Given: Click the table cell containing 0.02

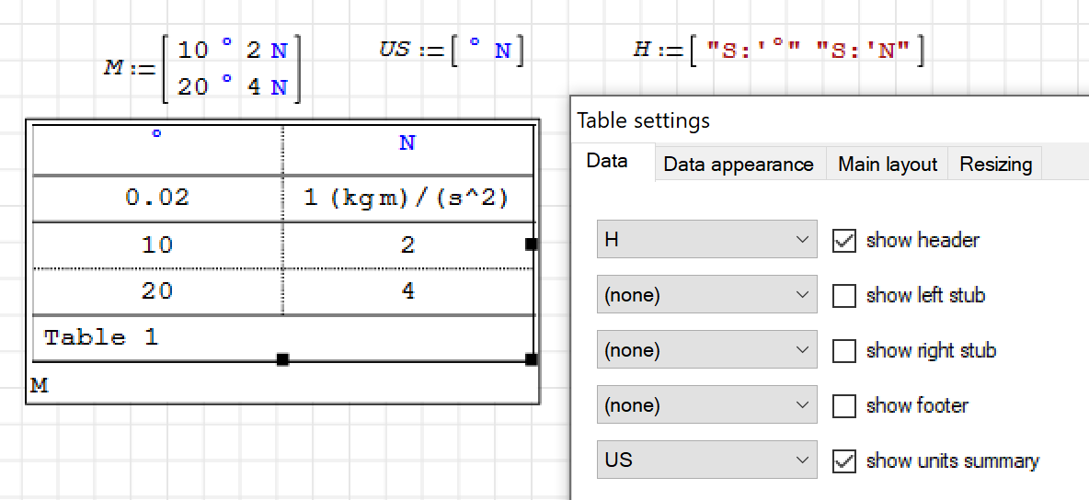Looking at the screenshot, I should (x=157, y=198).
